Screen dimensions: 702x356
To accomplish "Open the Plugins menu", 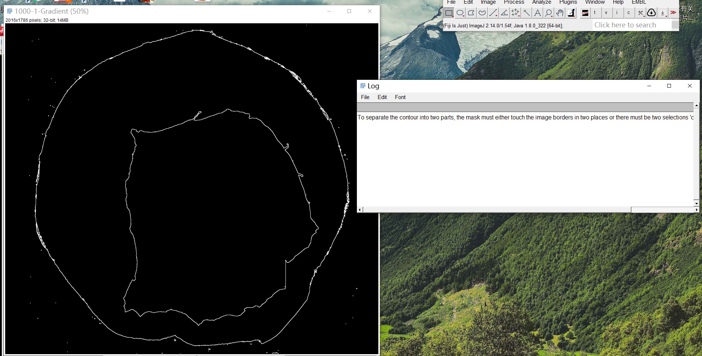I will (x=568, y=2).
